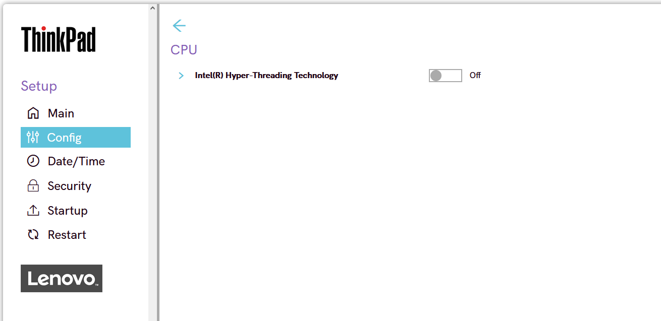Go back using the left arrow icon
661x321 pixels.
click(x=179, y=26)
